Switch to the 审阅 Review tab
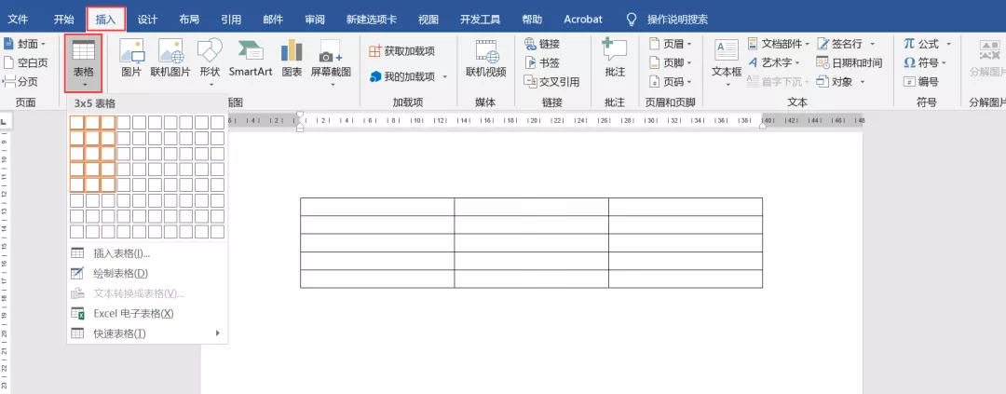 [x=315, y=20]
